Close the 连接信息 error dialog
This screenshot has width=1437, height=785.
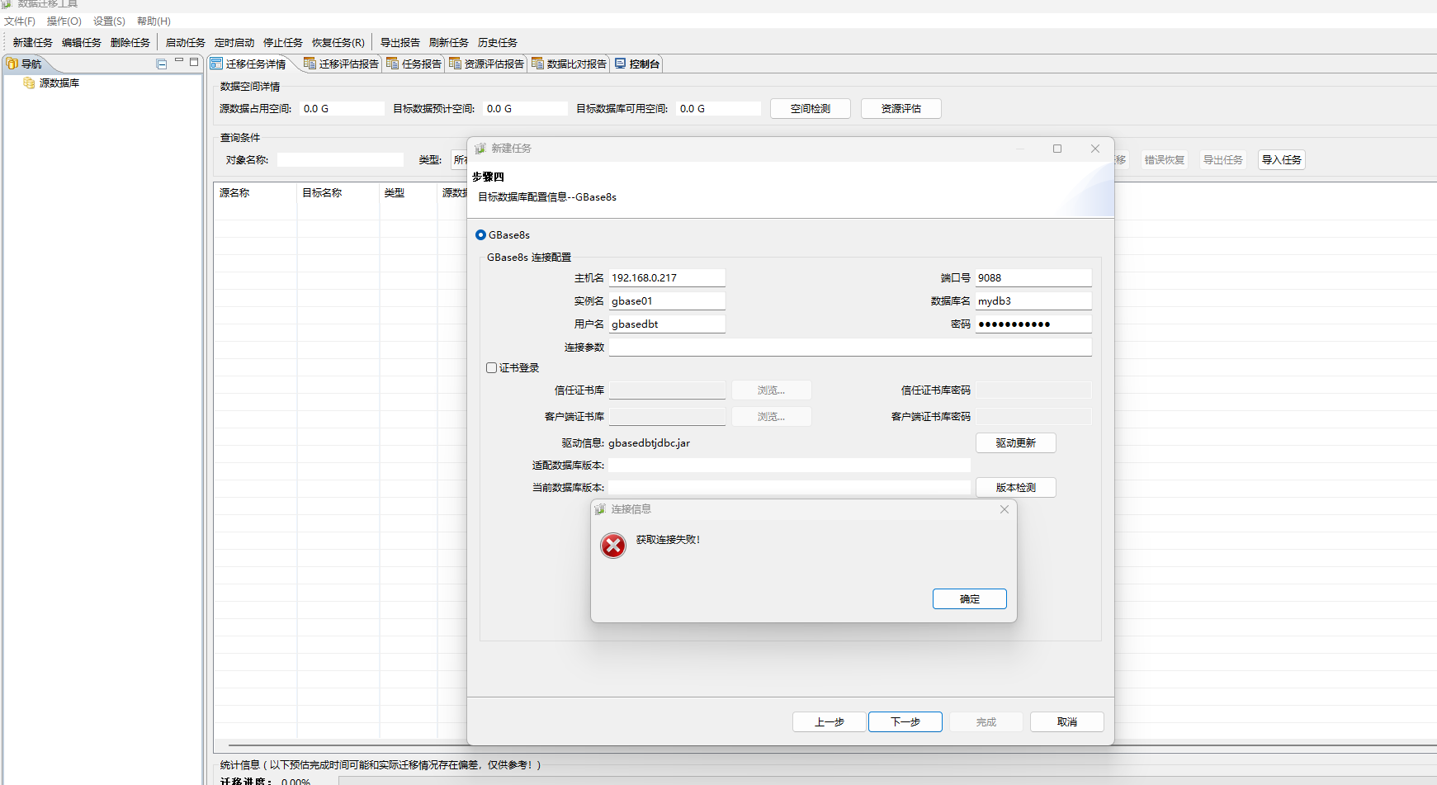click(x=1004, y=509)
